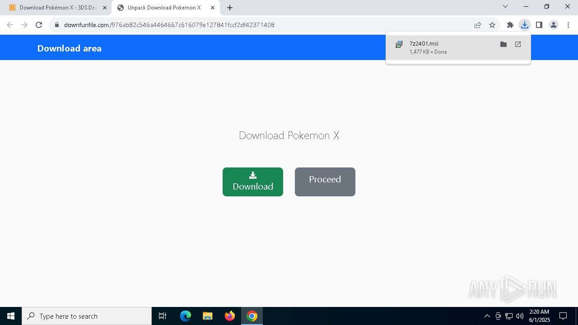Screen dimensions: 578x325
Task: Open the browser side panel
Action: (x=539, y=25)
